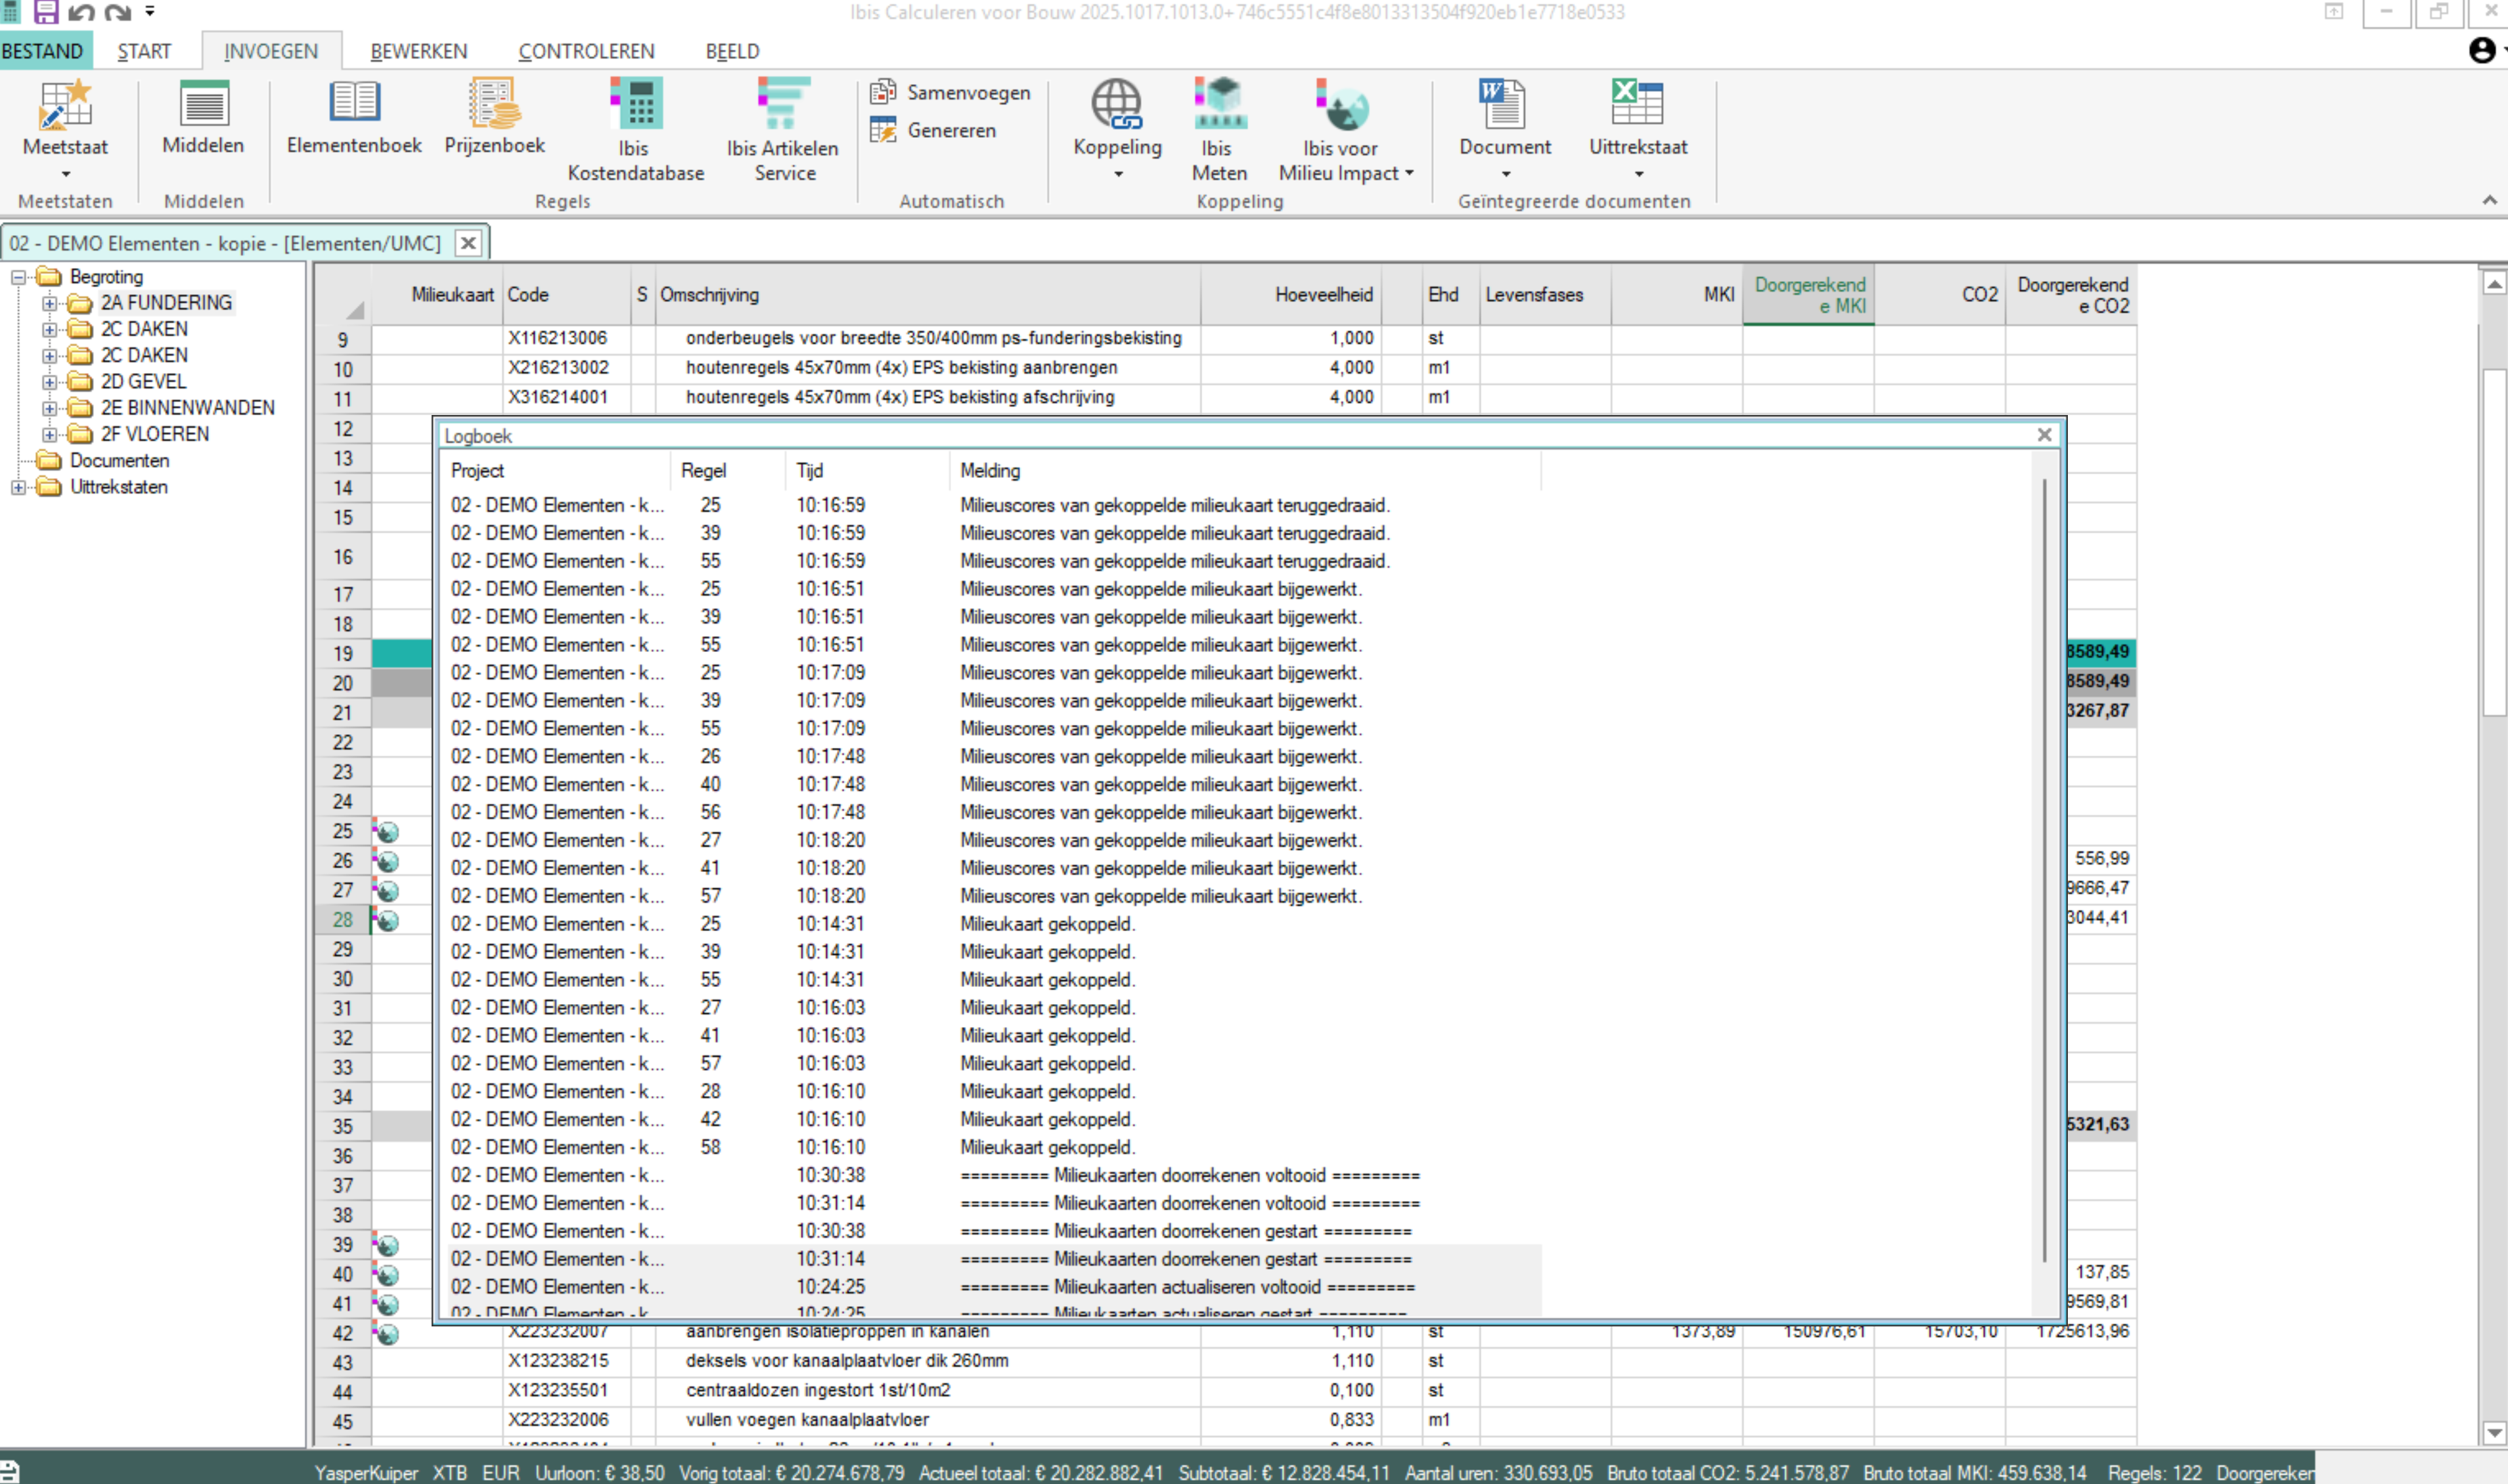Click the Milieukaart globe icon on row 25
Image resolution: width=2508 pixels, height=1484 pixels.
point(387,831)
